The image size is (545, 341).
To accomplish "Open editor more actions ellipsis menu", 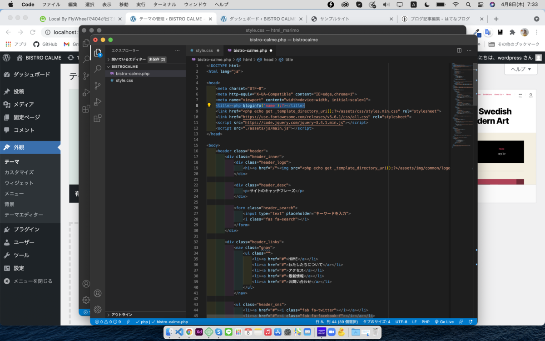I will pyautogui.click(x=469, y=50).
